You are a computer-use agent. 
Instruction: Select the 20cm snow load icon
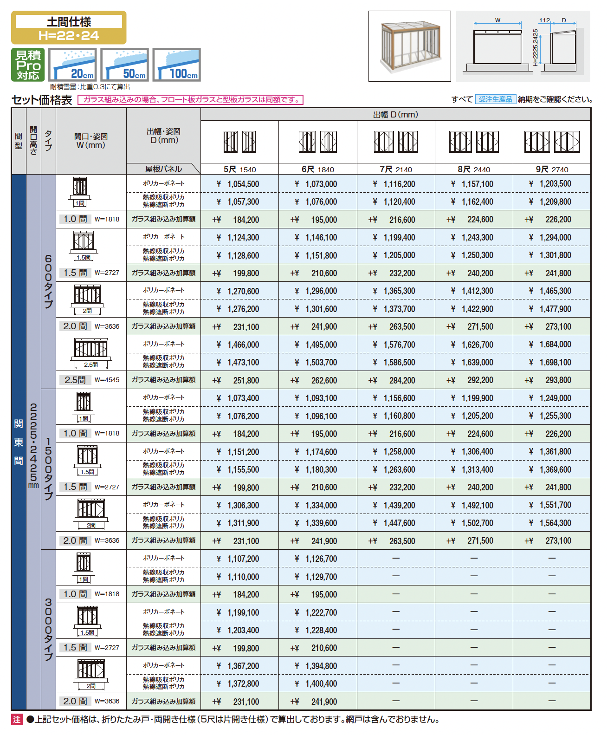tap(72, 65)
